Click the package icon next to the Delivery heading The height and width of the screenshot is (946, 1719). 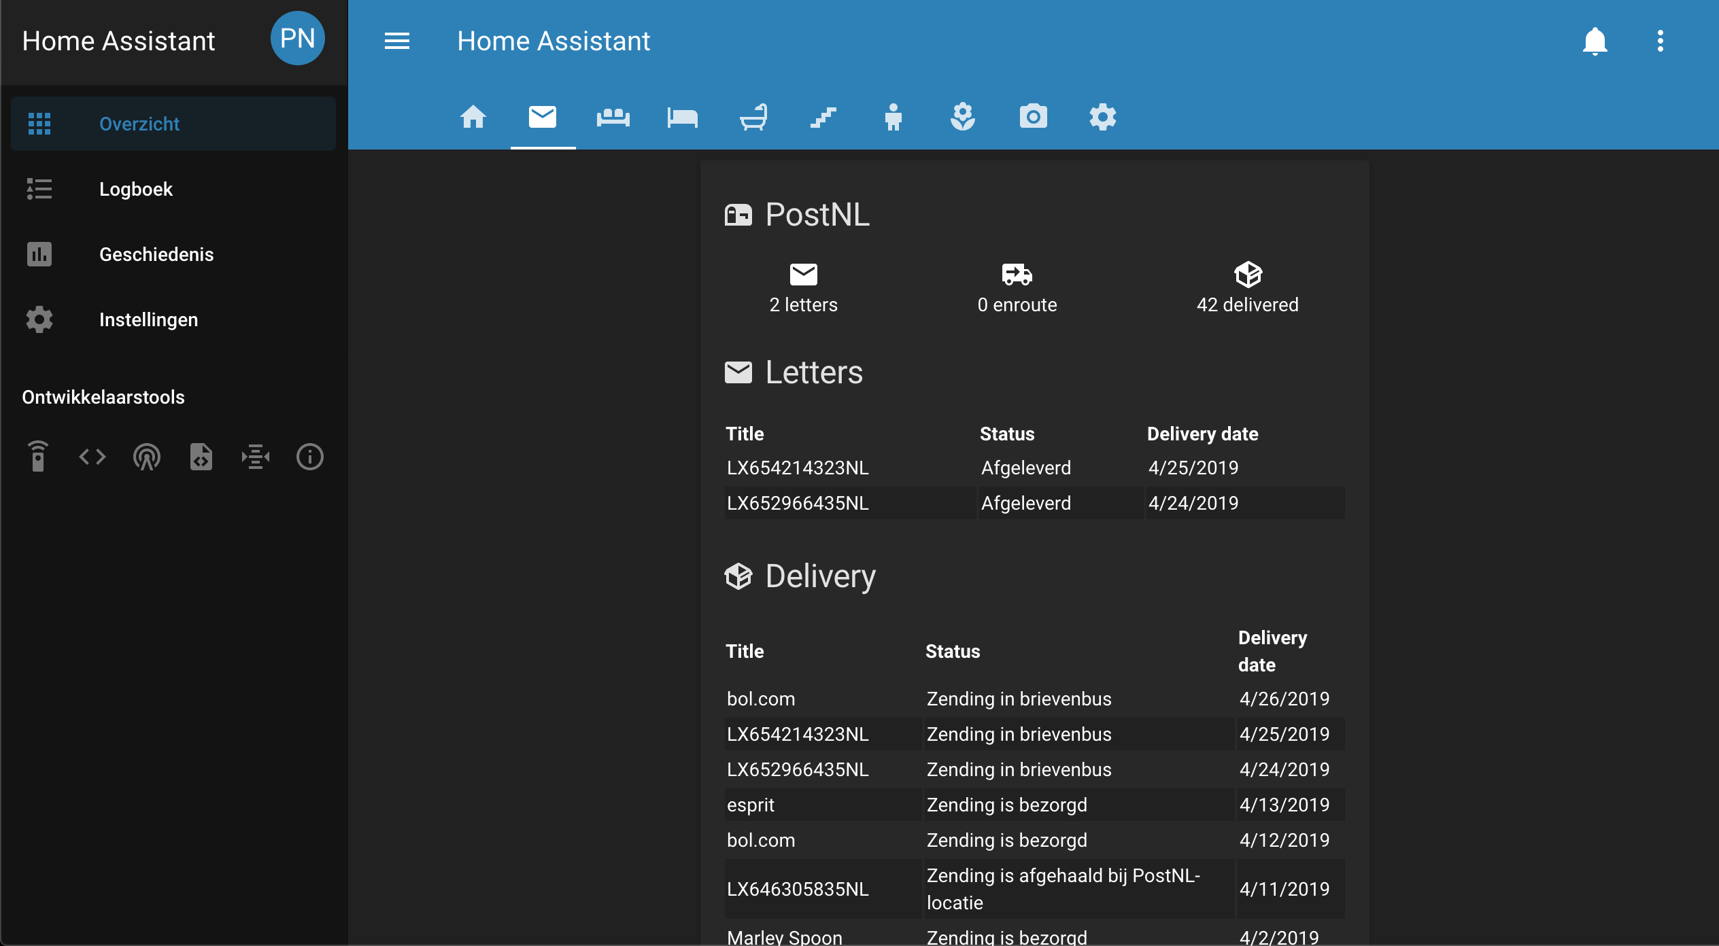pyautogui.click(x=738, y=576)
